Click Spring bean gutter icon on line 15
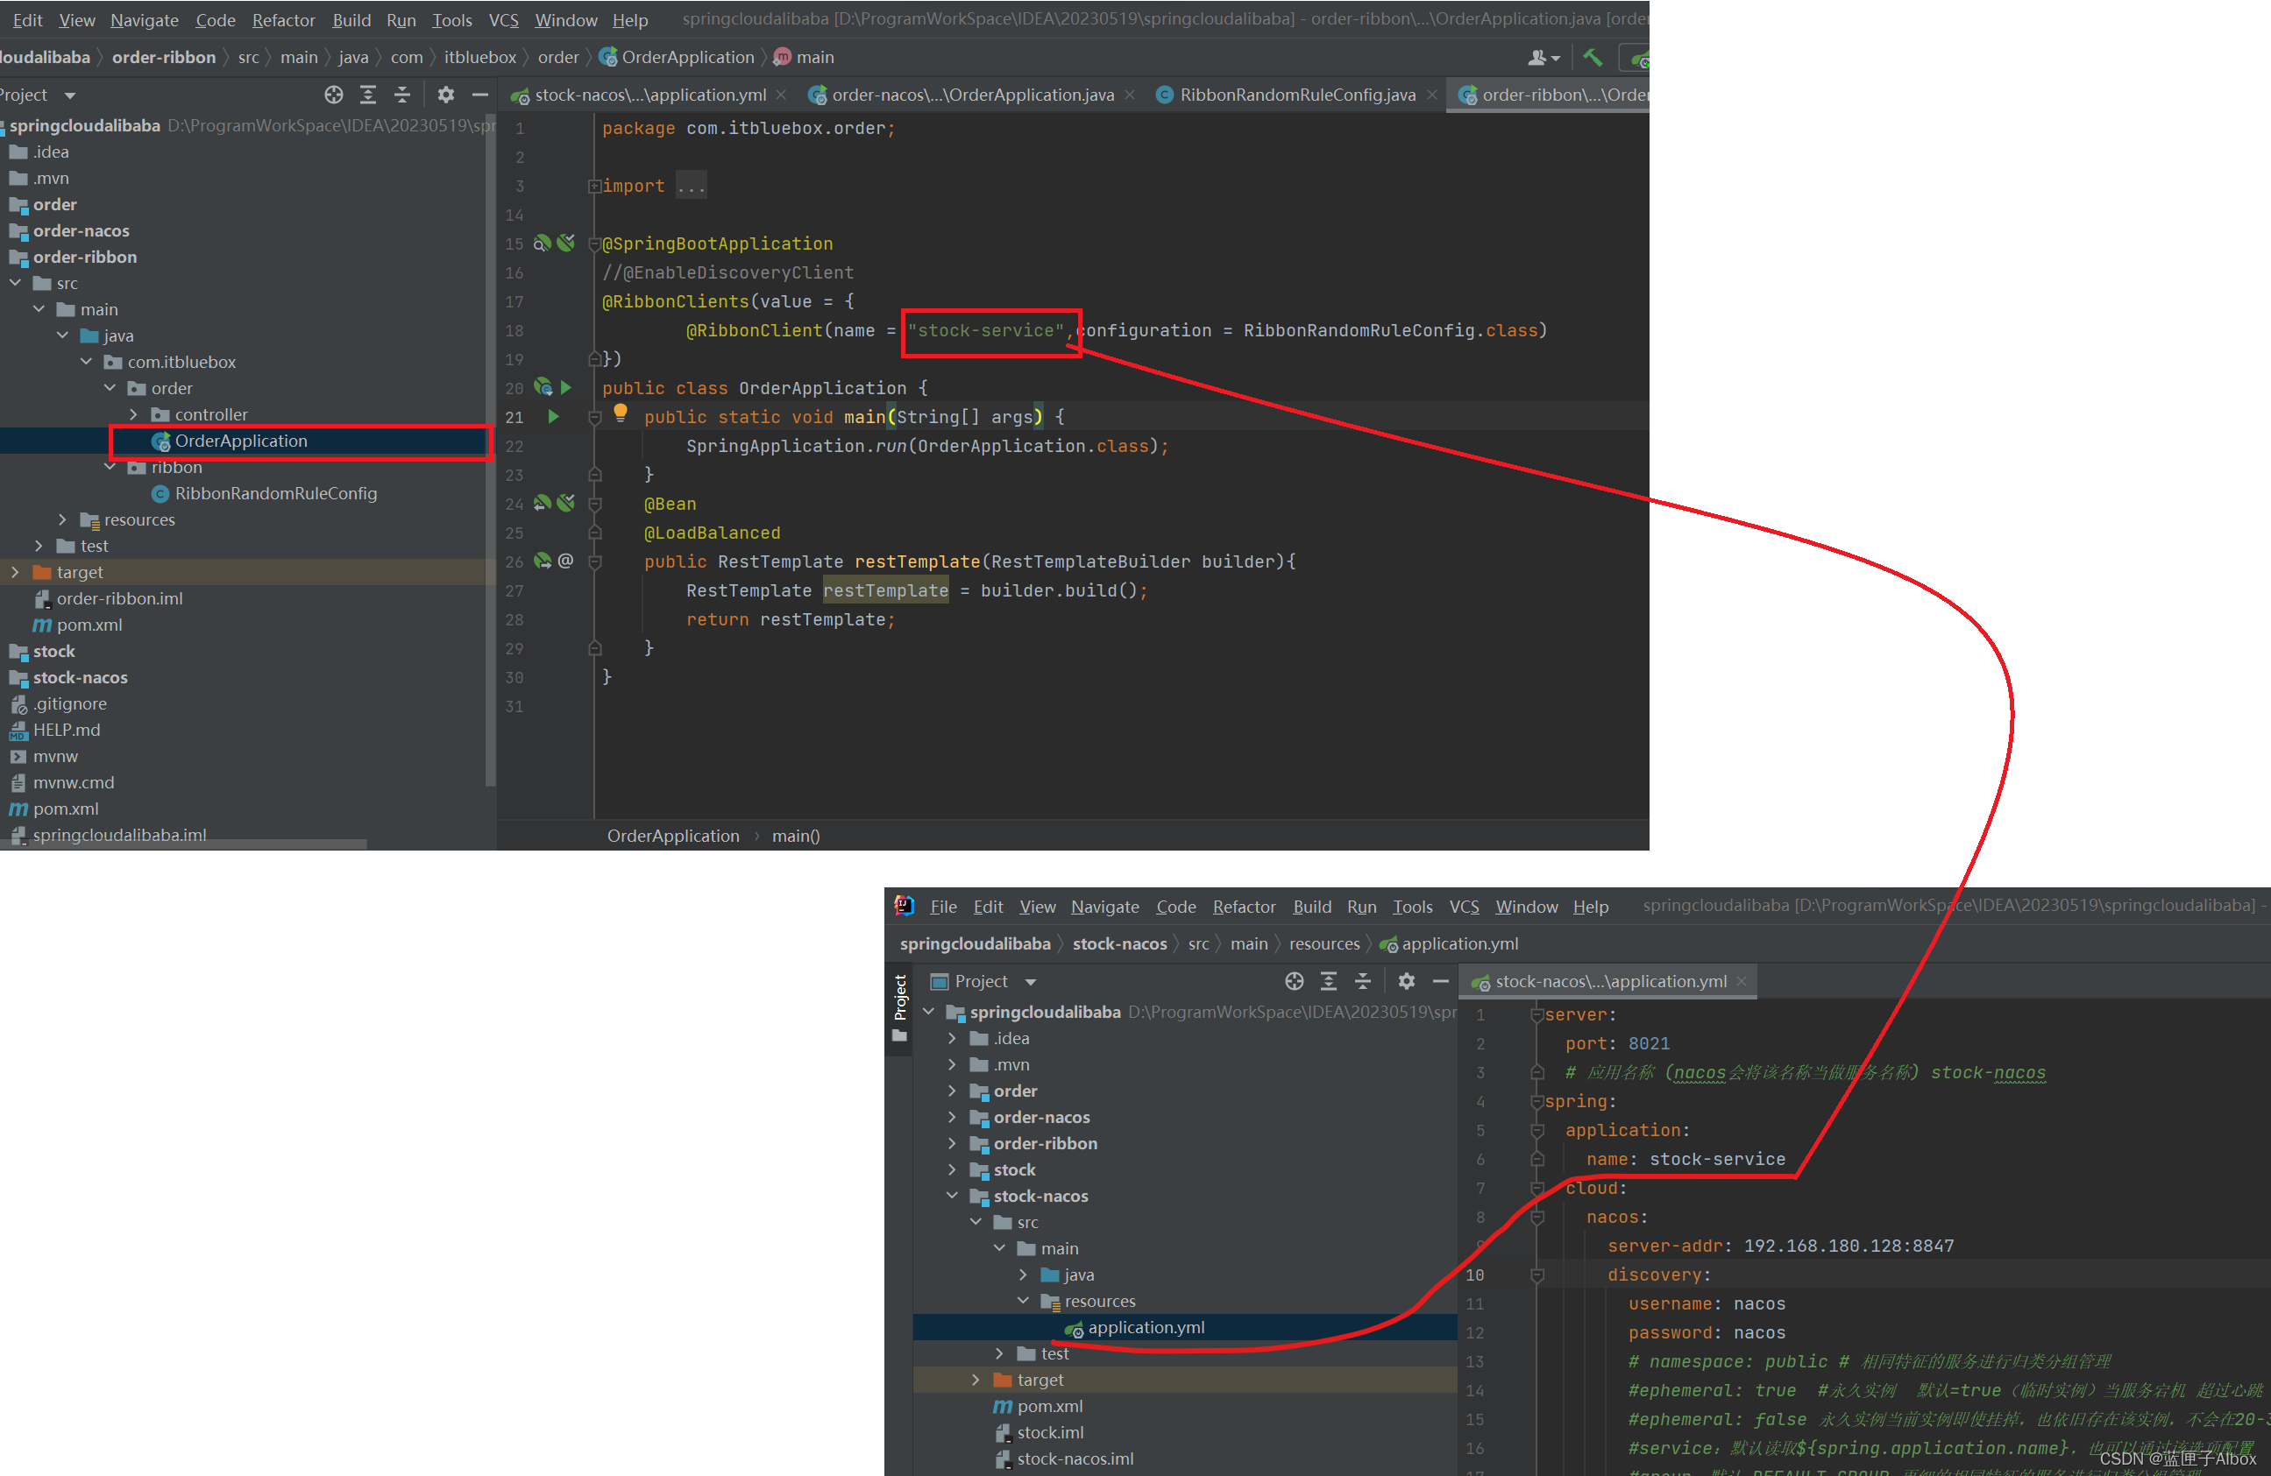Image resolution: width=2271 pixels, height=1476 pixels. [x=542, y=244]
